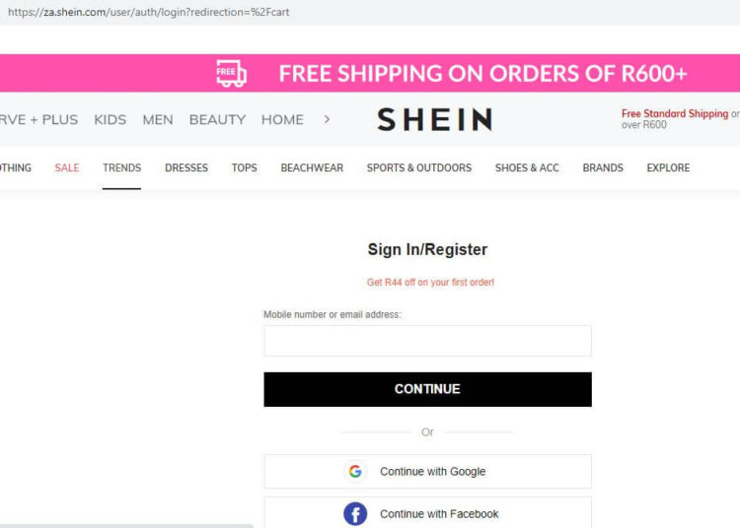Open the Kids category
This screenshot has height=528, width=740.
point(111,120)
